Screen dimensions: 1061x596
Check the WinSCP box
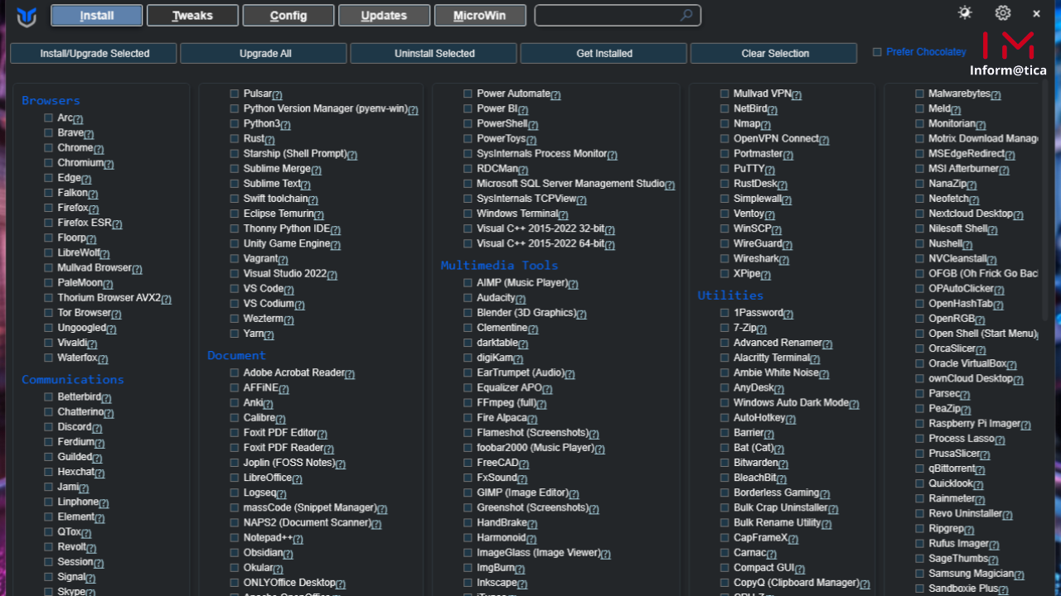(724, 228)
